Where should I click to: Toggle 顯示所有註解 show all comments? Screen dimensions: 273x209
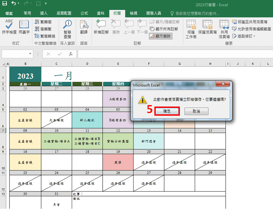pos(164,29)
